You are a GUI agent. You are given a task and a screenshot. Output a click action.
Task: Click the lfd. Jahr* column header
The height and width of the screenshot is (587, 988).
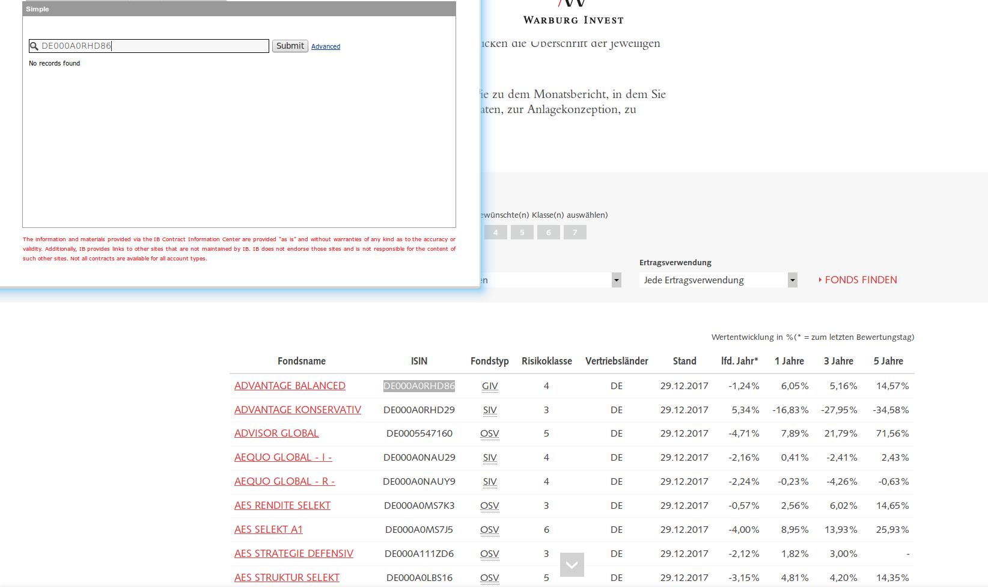point(740,361)
